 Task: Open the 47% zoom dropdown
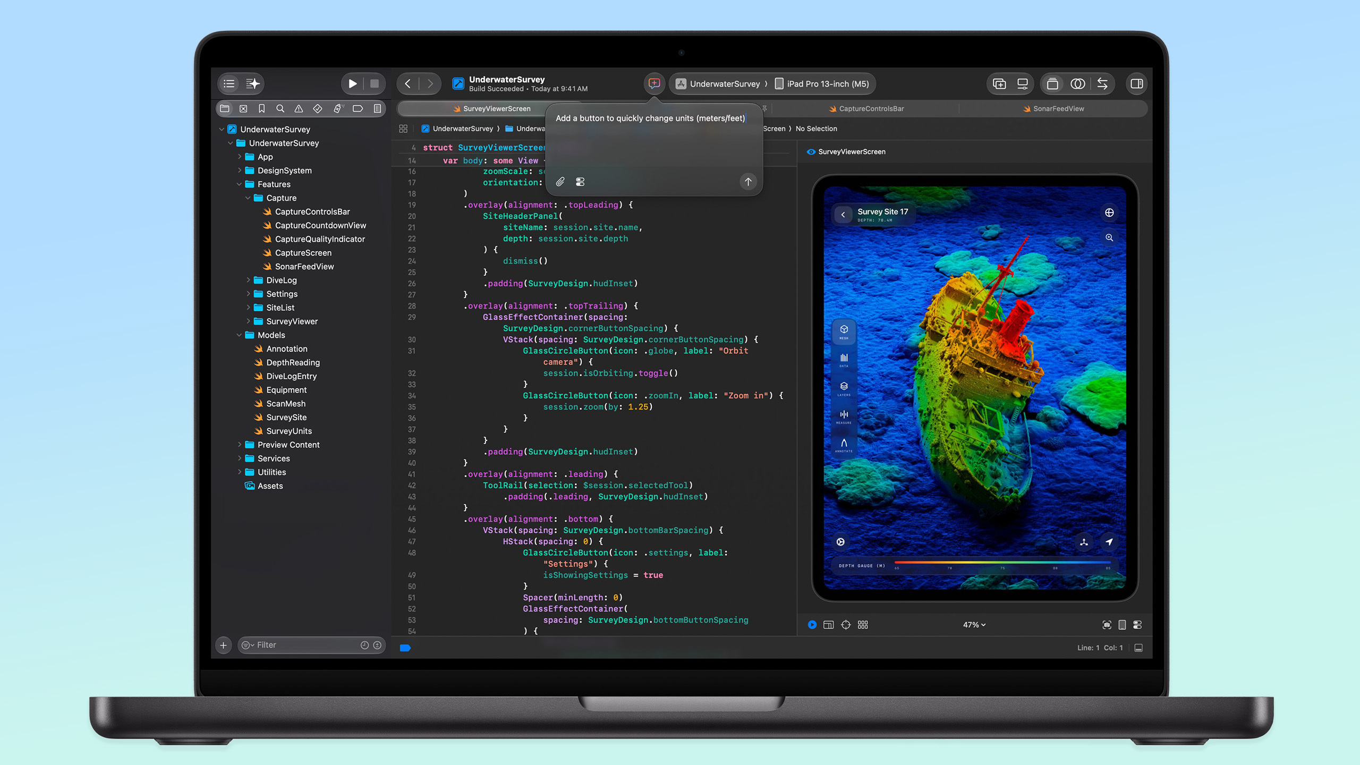[x=974, y=625]
